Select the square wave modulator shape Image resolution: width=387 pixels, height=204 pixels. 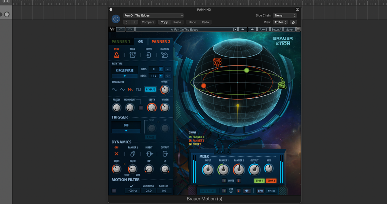click(x=139, y=89)
